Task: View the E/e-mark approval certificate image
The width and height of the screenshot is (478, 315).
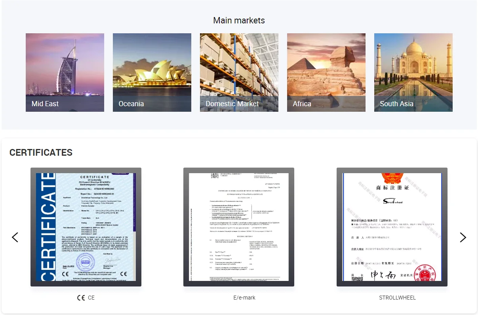Action: click(x=239, y=227)
